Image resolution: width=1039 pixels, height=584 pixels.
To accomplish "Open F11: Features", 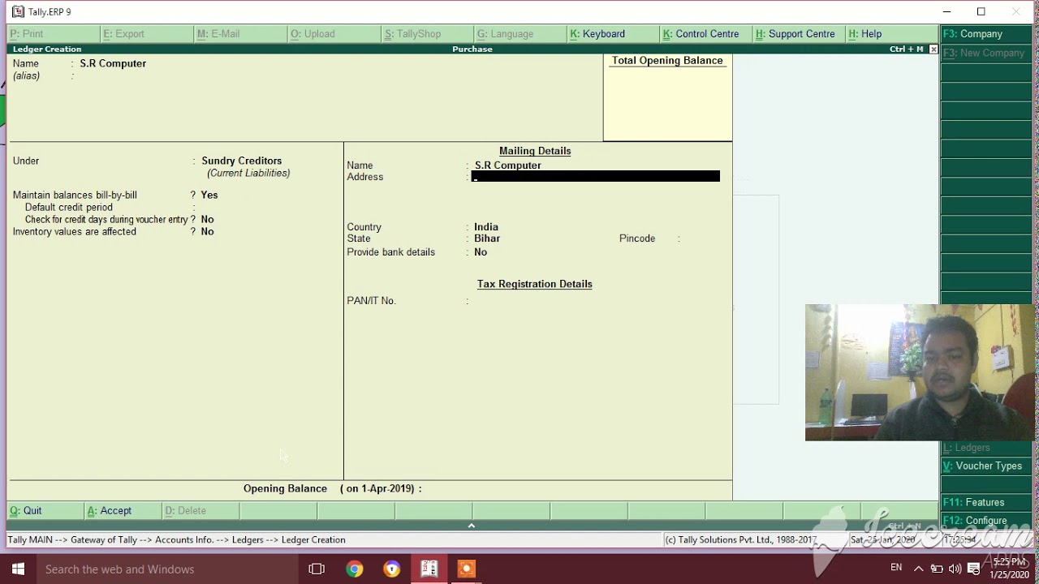I will (985, 502).
